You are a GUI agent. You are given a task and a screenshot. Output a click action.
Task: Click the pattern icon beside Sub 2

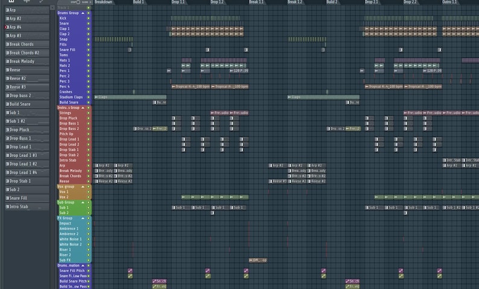[x=7, y=189]
